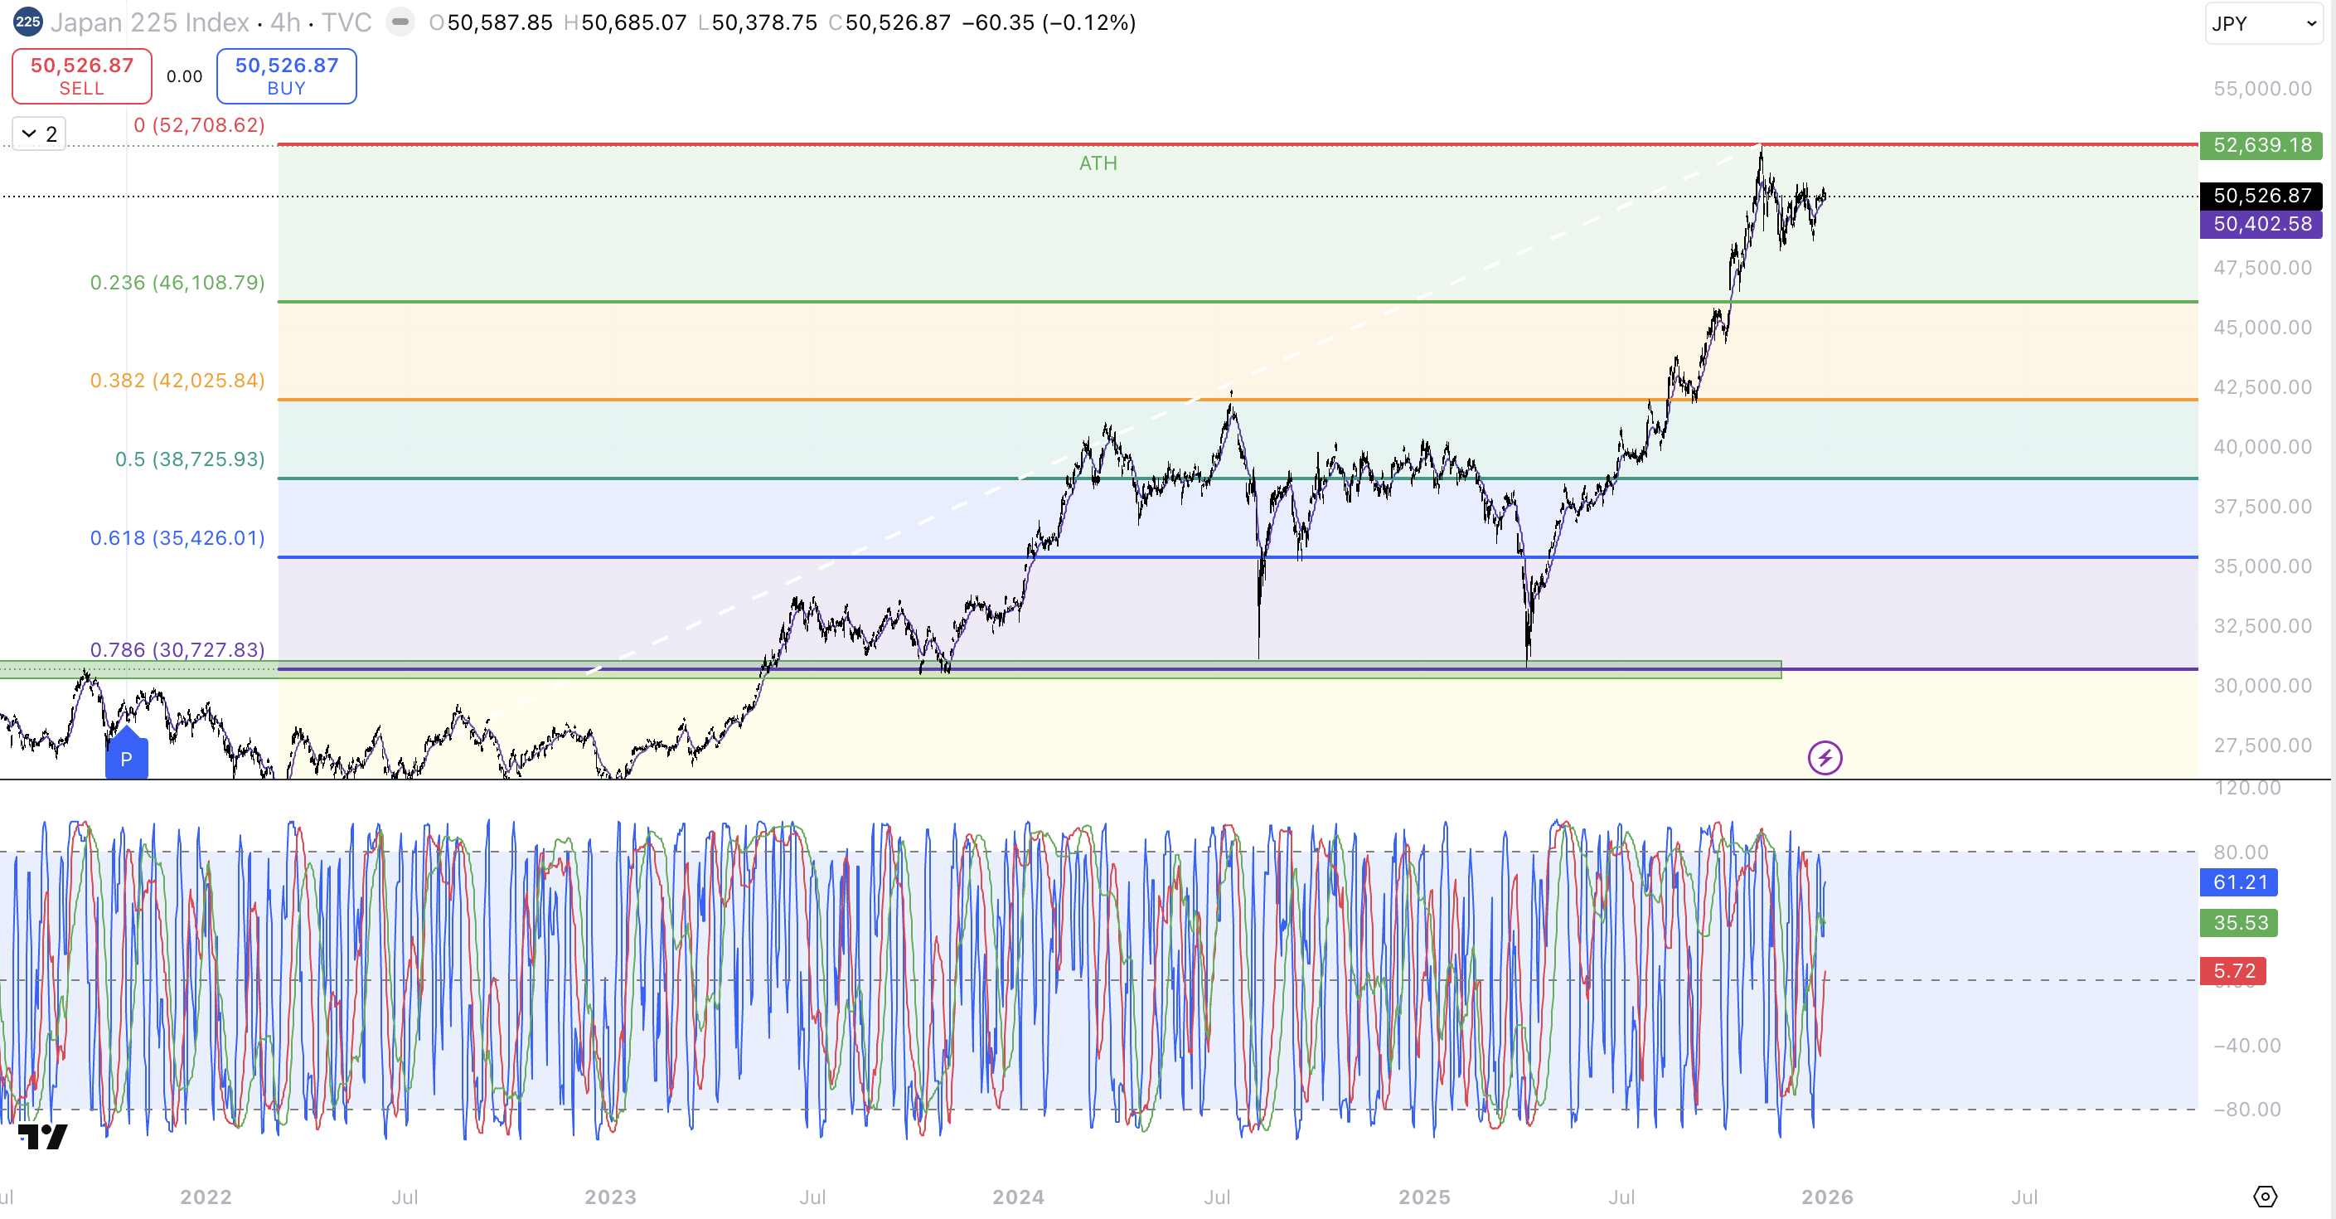Click the 225 symbol logo icon
Image resolution: width=2336 pixels, height=1219 pixels.
(28, 22)
